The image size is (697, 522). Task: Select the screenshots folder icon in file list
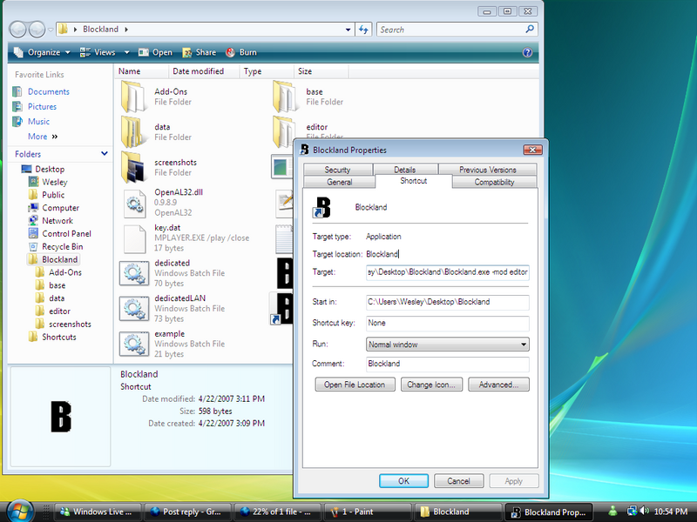pos(133,167)
